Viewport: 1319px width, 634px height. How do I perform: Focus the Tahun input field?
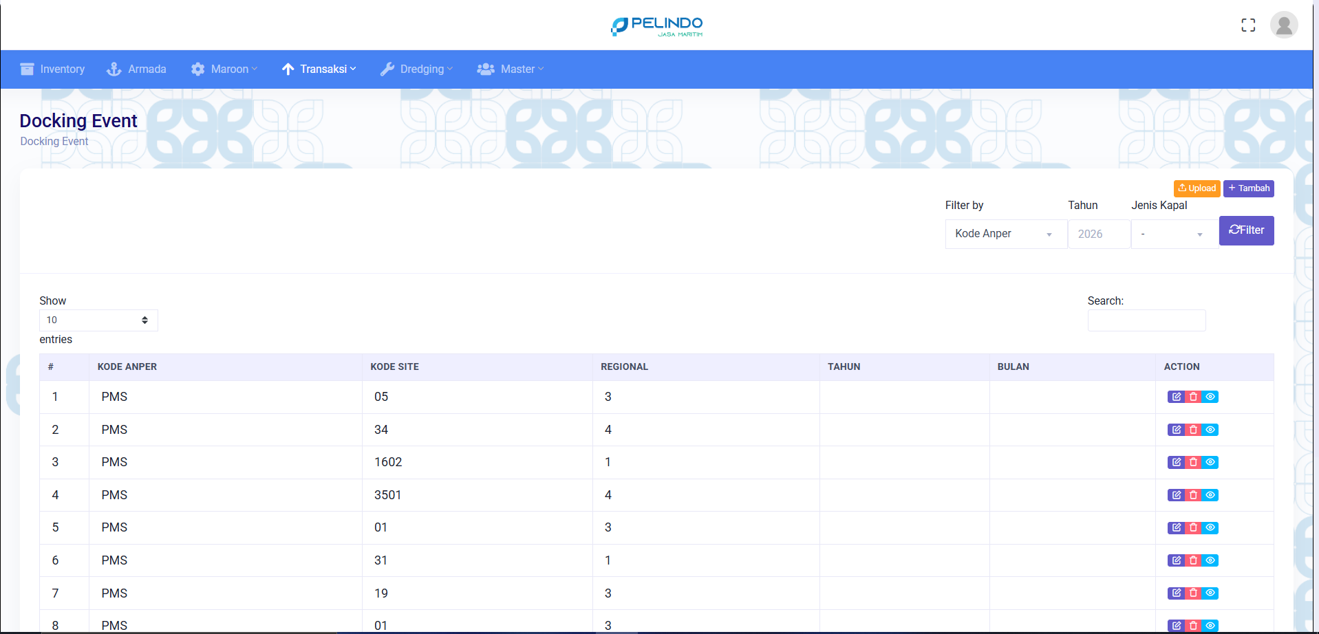click(x=1099, y=234)
